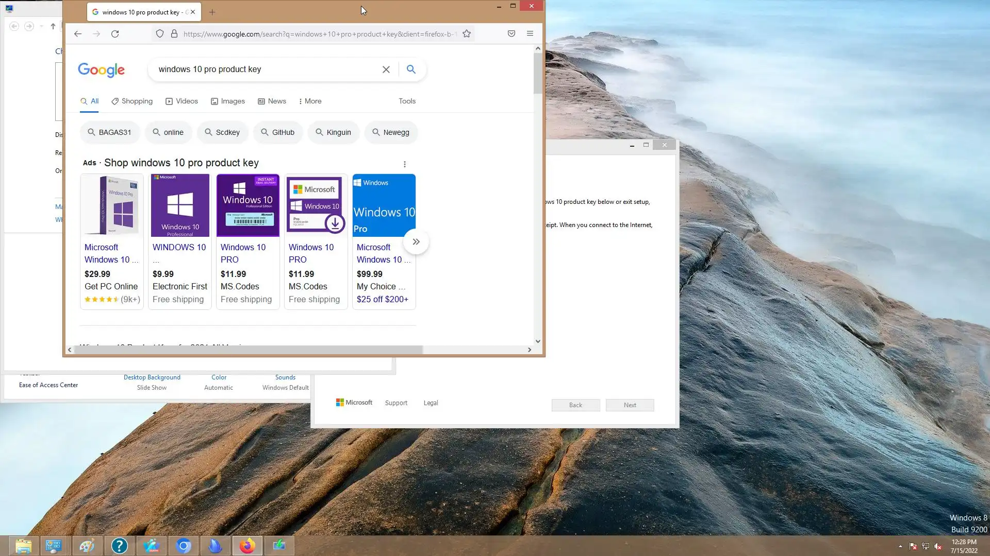Viewport: 990px width, 556px height.
Task: Click inside the Google search input field
Action: 263,69
